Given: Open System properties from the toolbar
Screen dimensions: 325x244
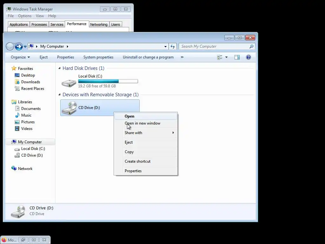Looking at the screenshot, I should 98,57.
